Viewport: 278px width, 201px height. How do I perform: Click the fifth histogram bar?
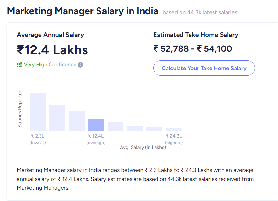[115, 126]
